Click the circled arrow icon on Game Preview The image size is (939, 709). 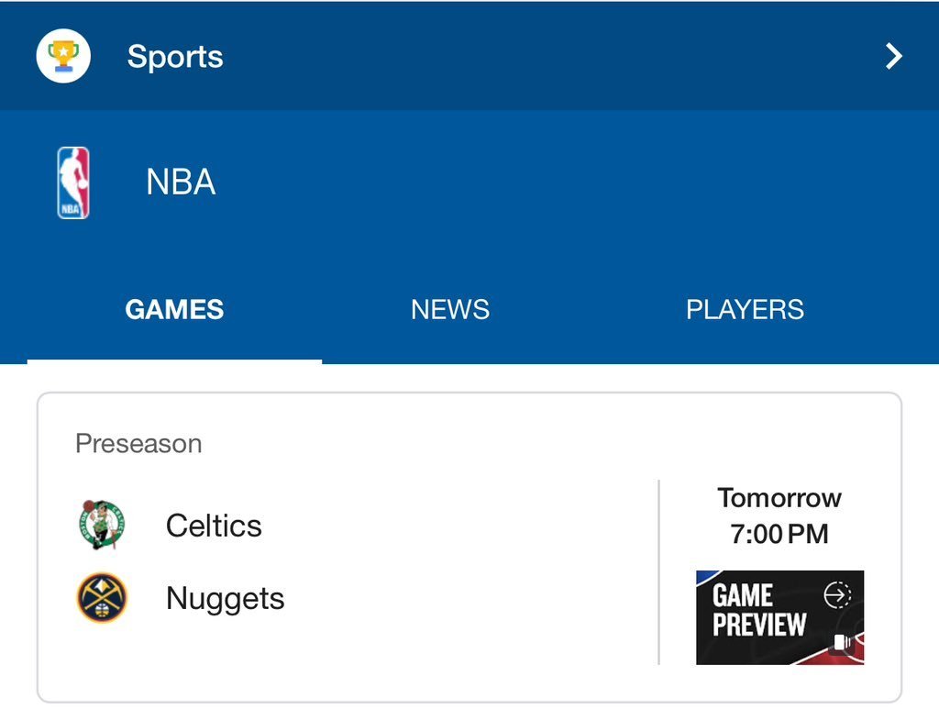(x=837, y=595)
